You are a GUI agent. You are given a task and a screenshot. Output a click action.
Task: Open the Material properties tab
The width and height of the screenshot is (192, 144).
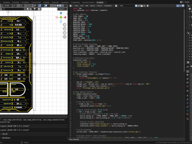188,114
